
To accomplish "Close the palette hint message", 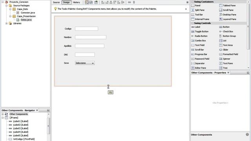I will pyautogui.click(x=186, y=9).
